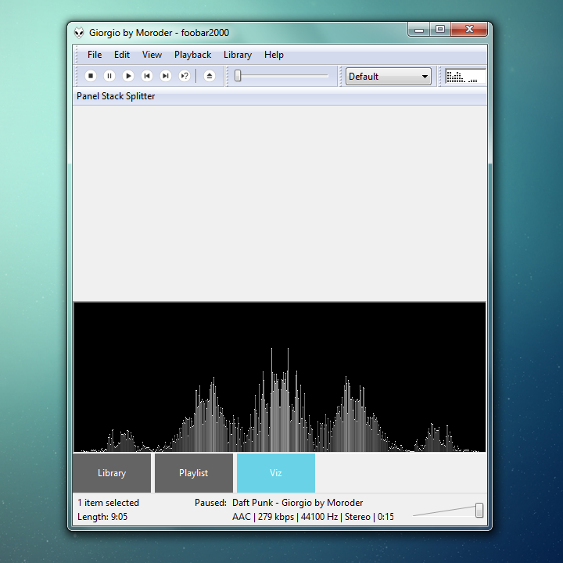563x563 pixels.
Task: Click the seek bar slider handle
Action: tap(238, 76)
